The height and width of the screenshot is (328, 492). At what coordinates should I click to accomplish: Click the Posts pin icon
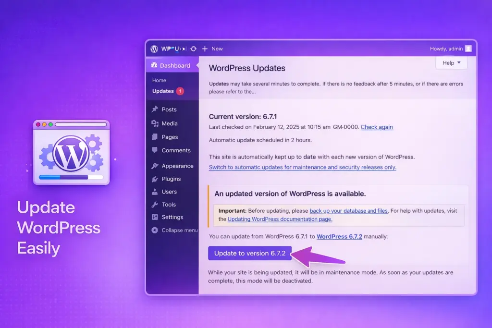[x=155, y=109]
